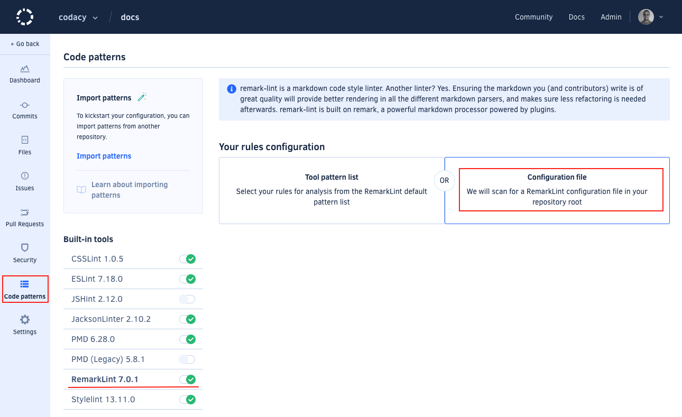Screen dimensions: 682x417
Task: Select PMD 6.28.0 tool name
Action: [x=93, y=339]
